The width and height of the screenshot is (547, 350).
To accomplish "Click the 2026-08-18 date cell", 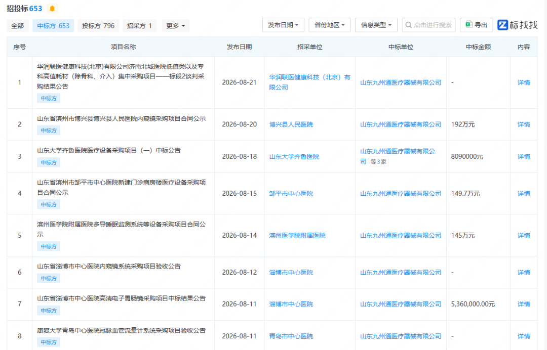I will click(x=239, y=156).
